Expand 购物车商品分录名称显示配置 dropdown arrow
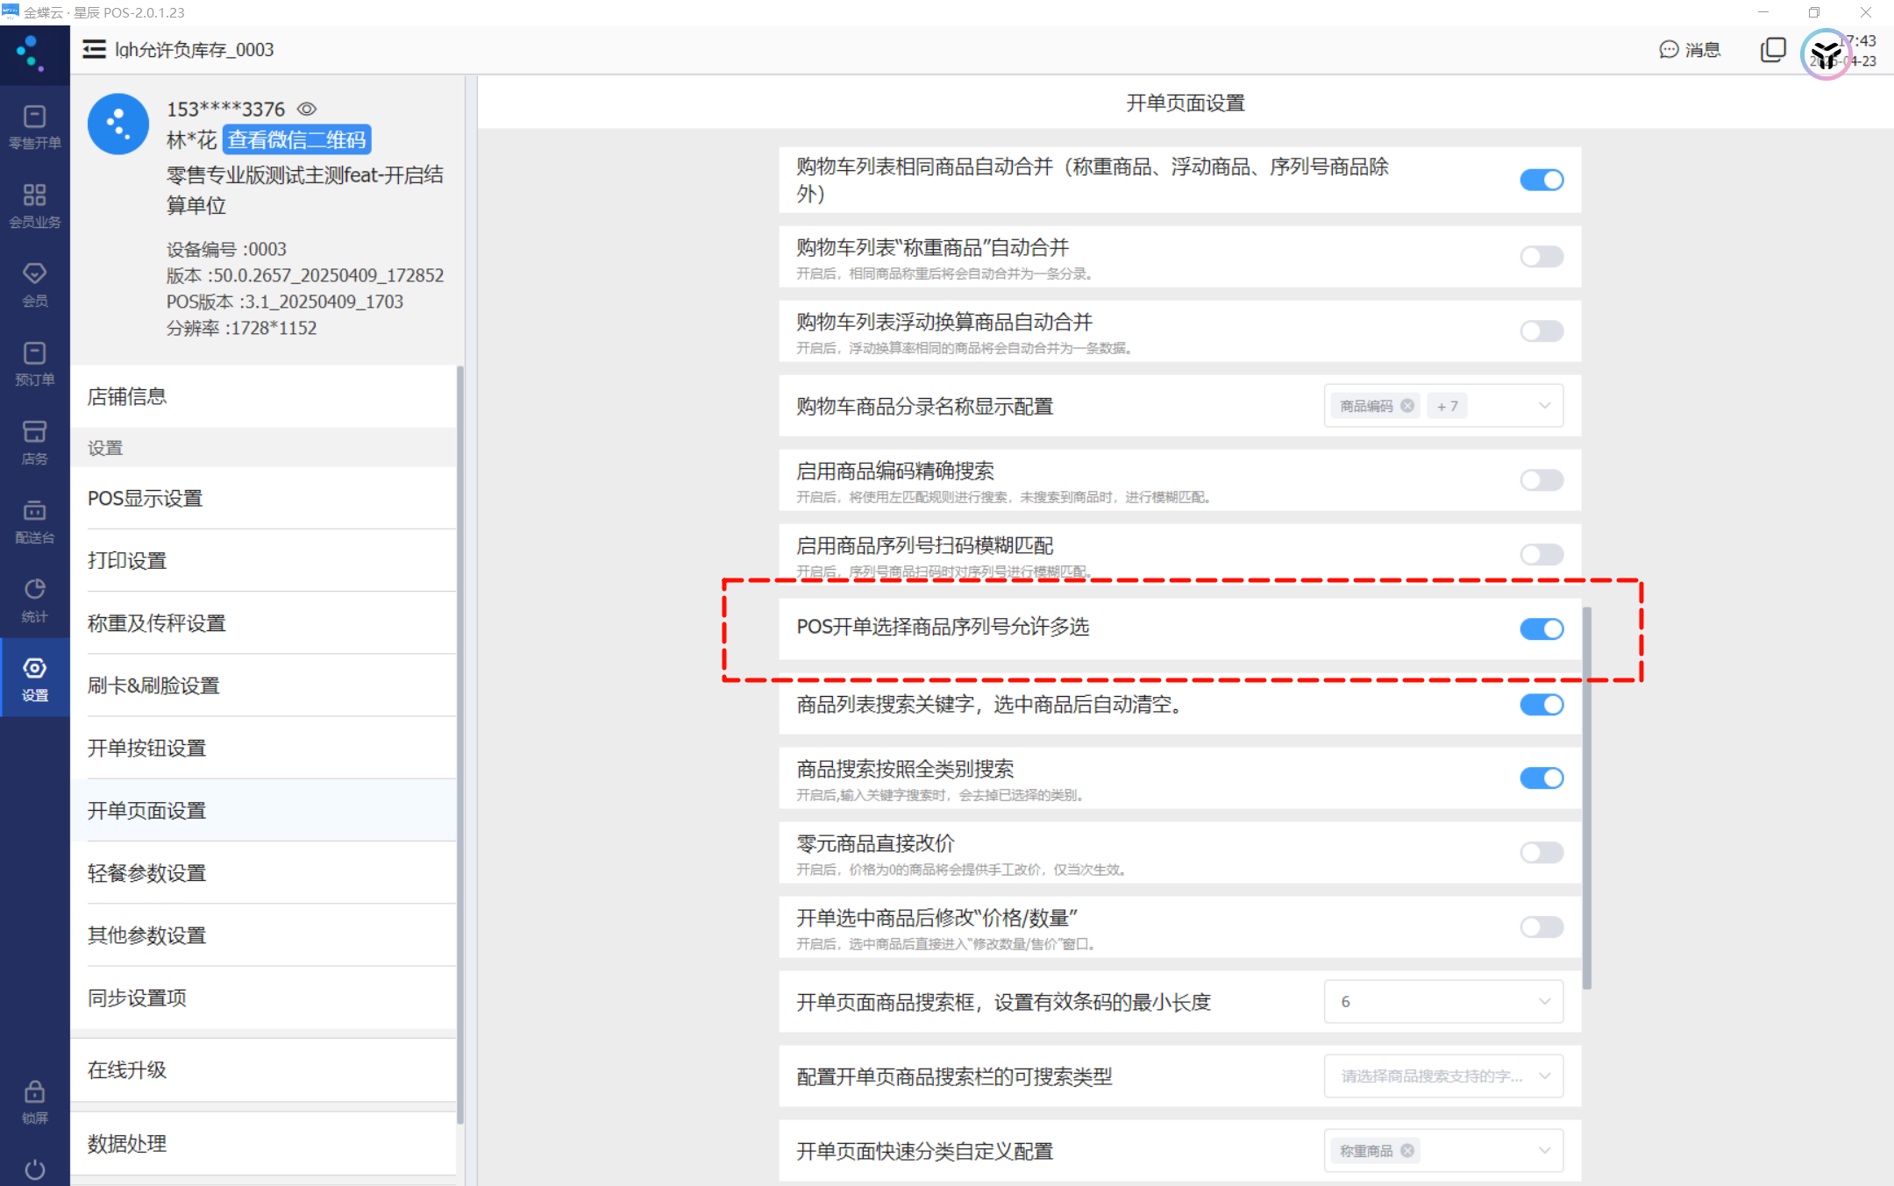This screenshot has height=1186, width=1894. point(1544,406)
